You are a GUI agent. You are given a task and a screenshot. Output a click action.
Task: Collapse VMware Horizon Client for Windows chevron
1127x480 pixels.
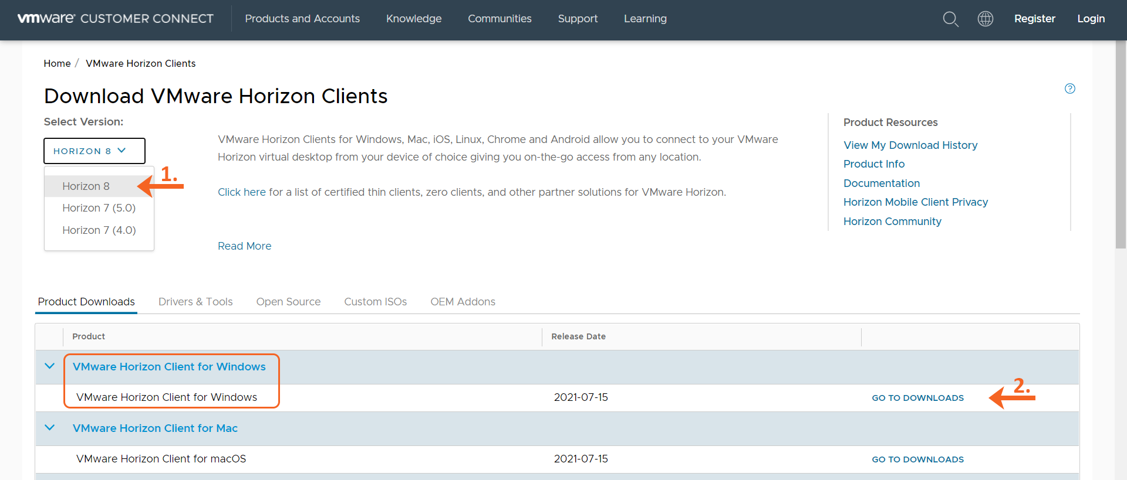[x=50, y=366]
